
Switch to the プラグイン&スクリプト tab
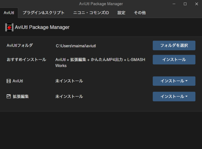tap(43, 13)
